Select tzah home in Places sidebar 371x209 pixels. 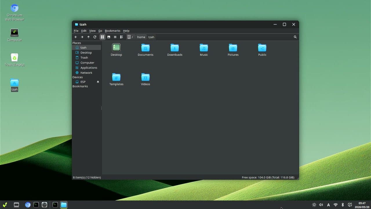click(87, 48)
